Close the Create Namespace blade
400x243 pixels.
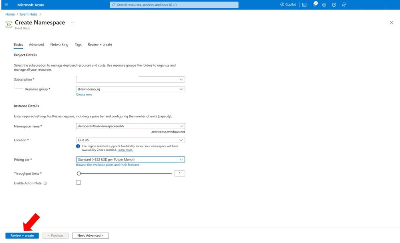392,23
